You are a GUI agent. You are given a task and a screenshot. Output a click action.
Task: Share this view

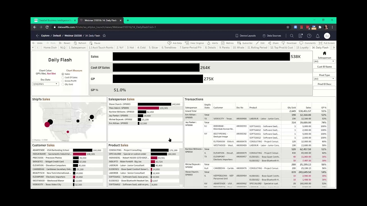[x=273, y=43]
